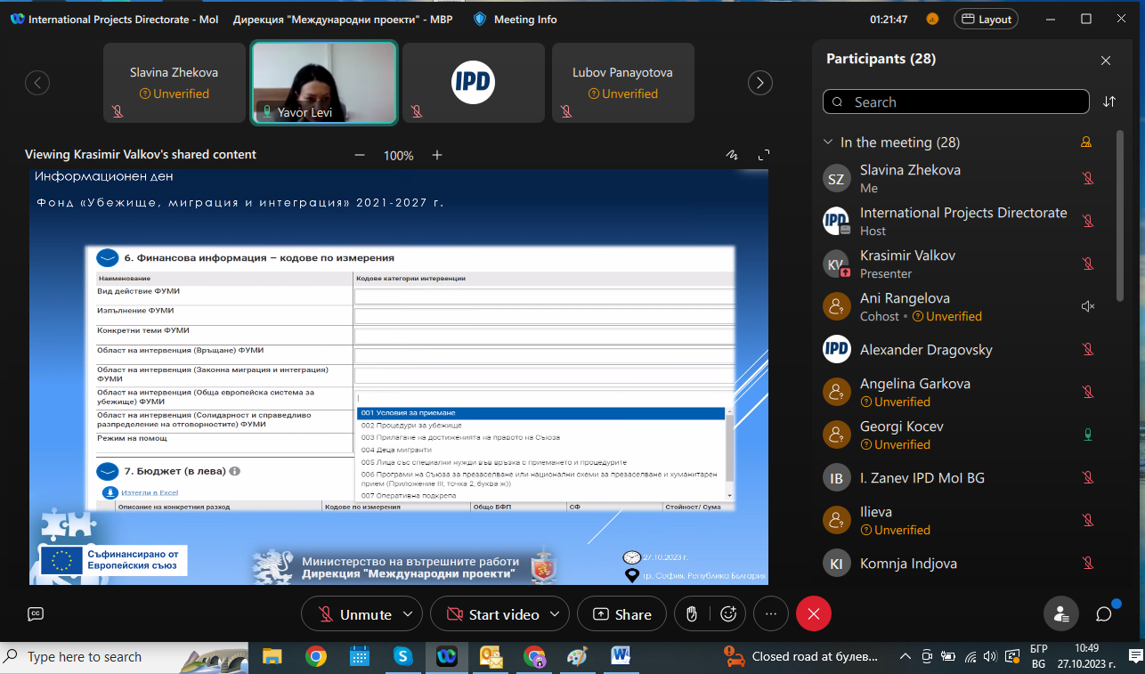This screenshot has width=1145, height=674.
Task: Open the calendar app in the taskbar
Action: (x=360, y=656)
